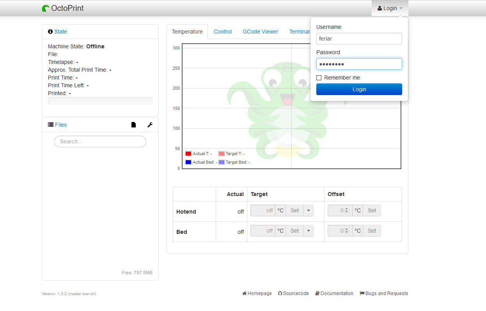Click the Actual Bed blue legend swatch
This screenshot has height=311, width=486.
[x=188, y=162]
